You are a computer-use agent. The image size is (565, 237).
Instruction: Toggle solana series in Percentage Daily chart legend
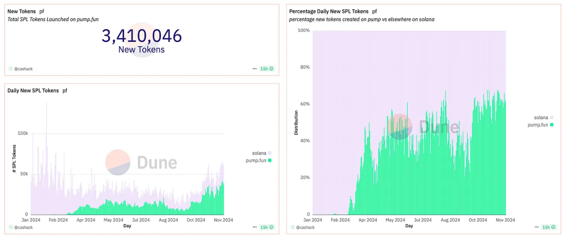(543, 117)
